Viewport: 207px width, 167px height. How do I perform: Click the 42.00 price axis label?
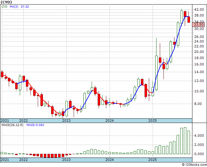click(199, 9)
